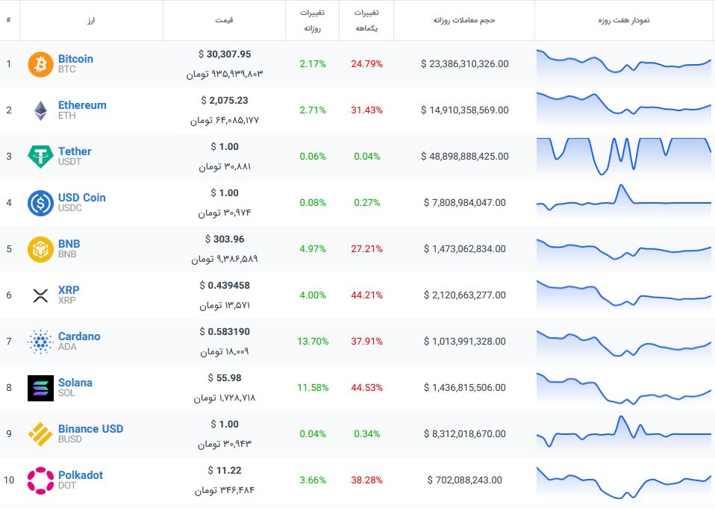Click Solana monthly change 44.53%
The image size is (715, 508).
point(366,388)
